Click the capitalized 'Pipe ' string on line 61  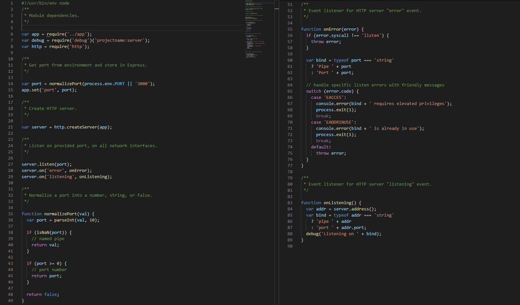pyautogui.click(x=325, y=66)
